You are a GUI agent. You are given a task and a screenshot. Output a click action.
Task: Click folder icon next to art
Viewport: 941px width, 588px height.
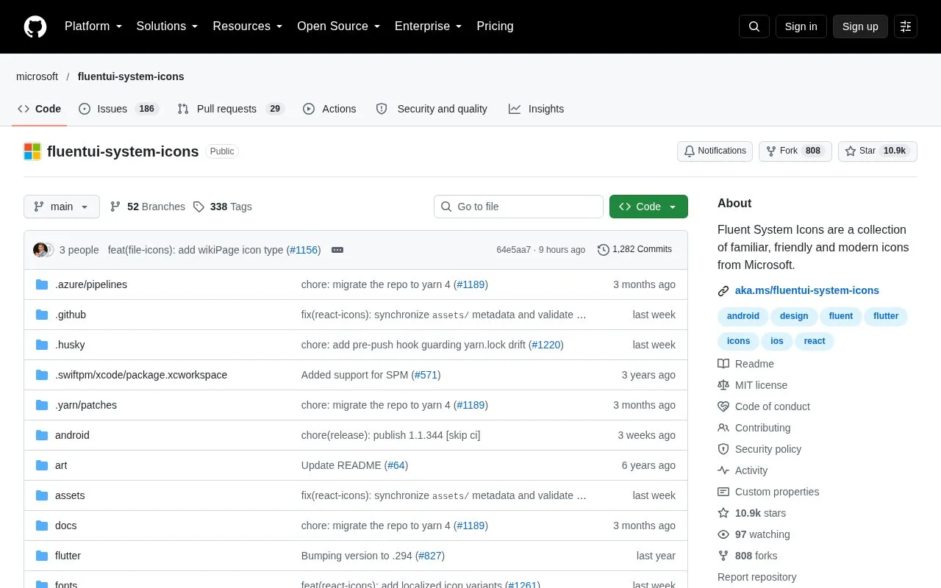[x=42, y=465]
